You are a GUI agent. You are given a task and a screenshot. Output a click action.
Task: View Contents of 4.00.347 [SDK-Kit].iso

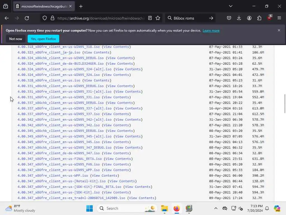[116, 192]
